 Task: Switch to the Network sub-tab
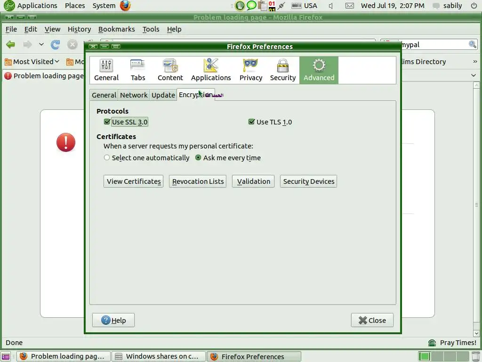tap(134, 95)
